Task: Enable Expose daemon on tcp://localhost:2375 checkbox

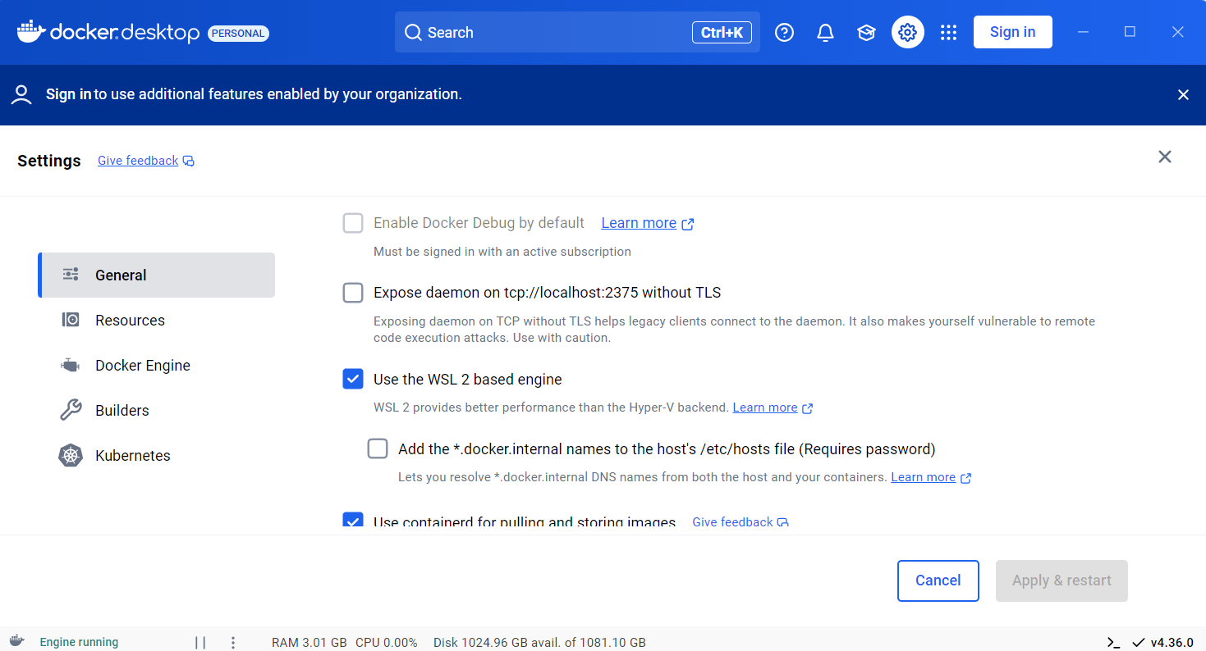Action: [353, 293]
